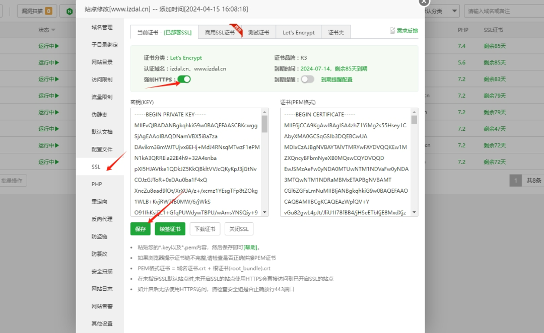
Task: Open the 商用SSL证书 tab
Action: point(220,32)
